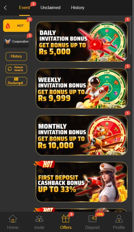Screen dimensions: 134x232
Task: Click the flame icon on HOT category
Action: 8,26
